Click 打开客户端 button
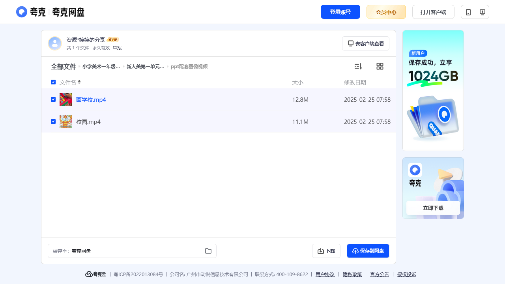The height and width of the screenshot is (284, 505). tap(433, 12)
